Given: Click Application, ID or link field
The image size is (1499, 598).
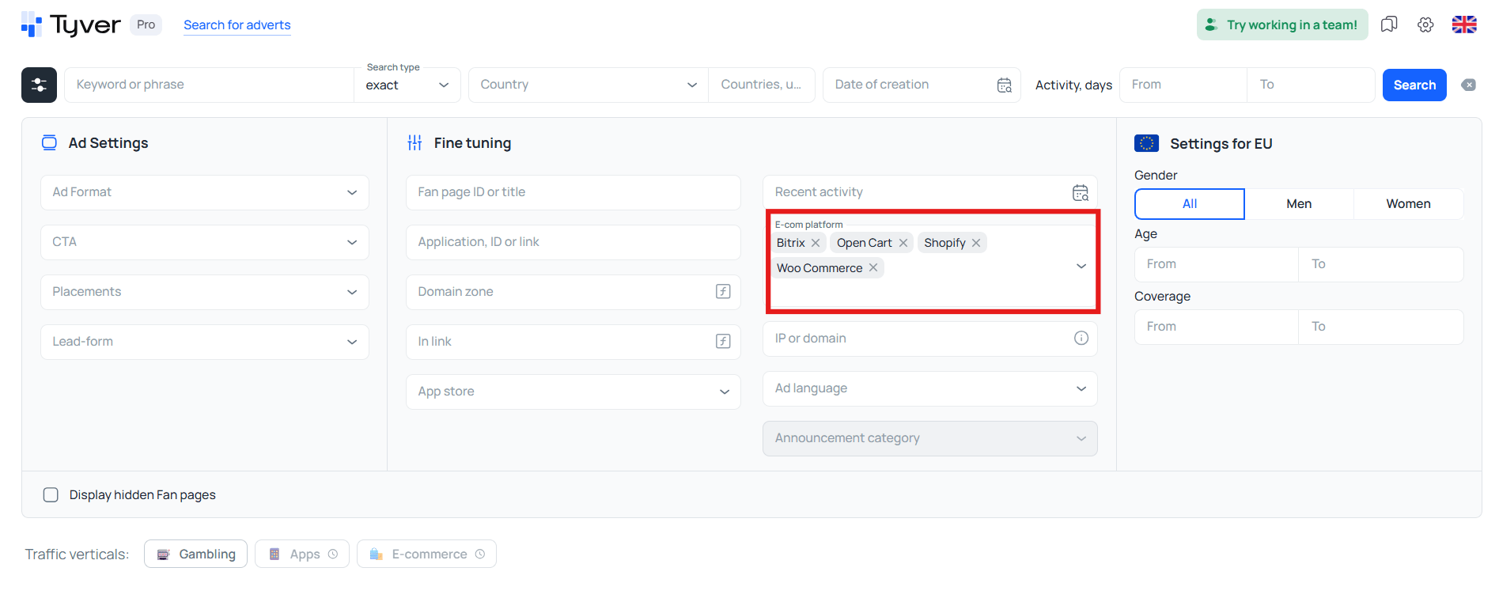Looking at the screenshot, I should click(573, 242).
